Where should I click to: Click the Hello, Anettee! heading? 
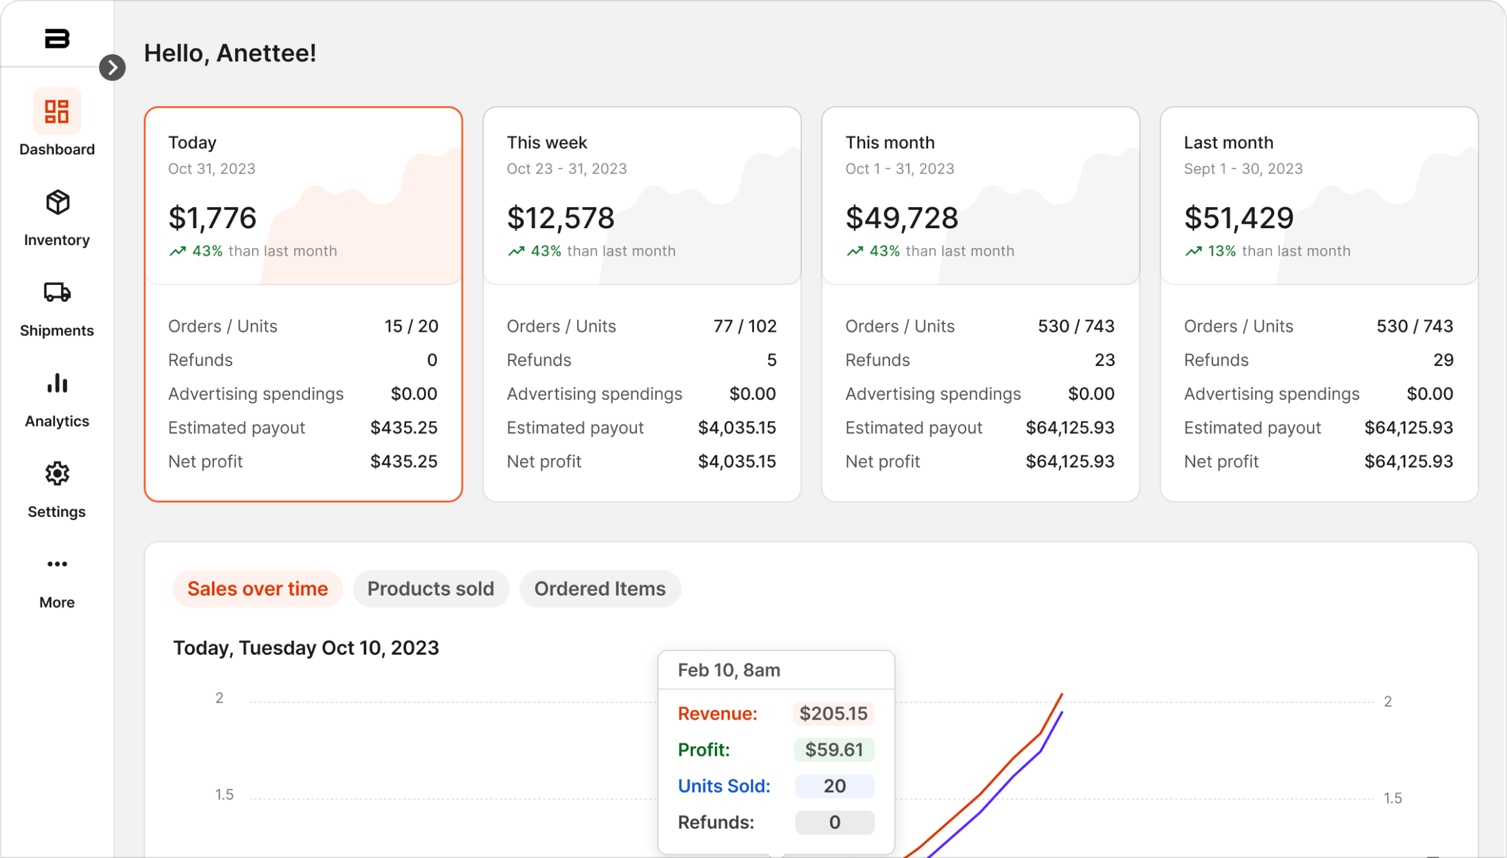pos(230,53)
